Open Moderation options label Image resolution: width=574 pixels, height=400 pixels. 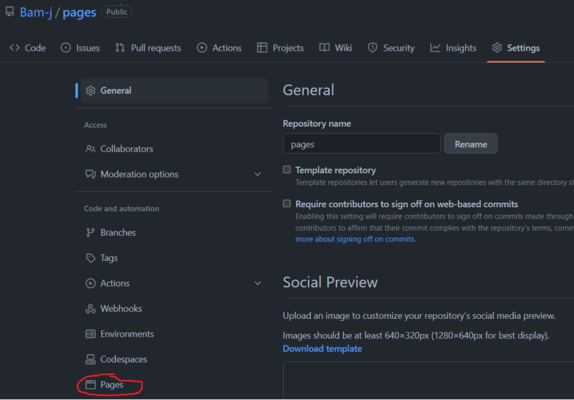[x=139, y=174]
